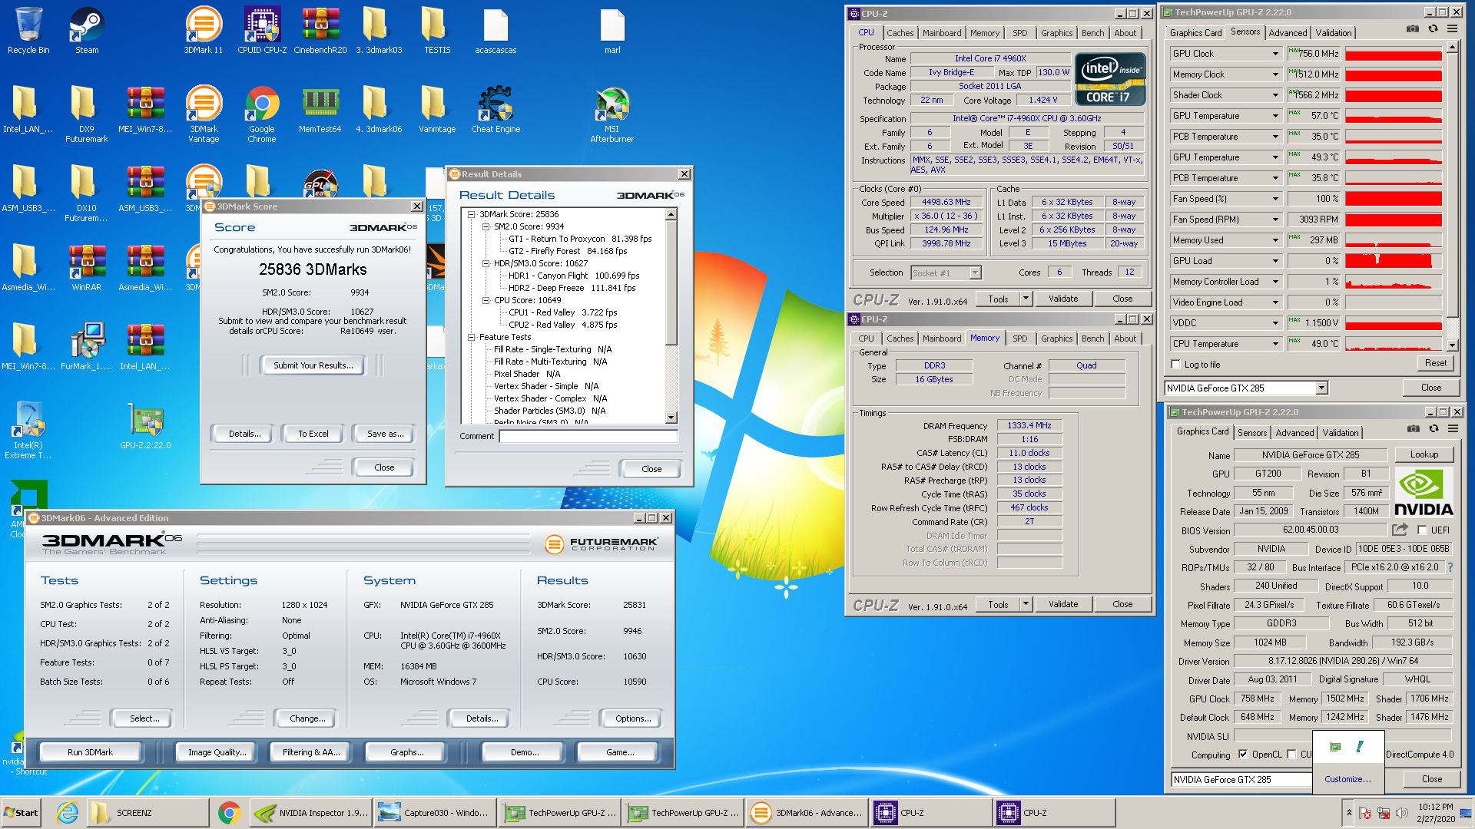This screenshot has width=1475, height=829.
Task: Click camera icon in GPU-Z Graphics Card window
Action: [x=1414, y=429]
